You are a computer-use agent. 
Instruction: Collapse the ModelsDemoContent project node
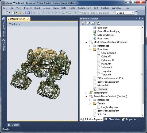coord(86,42)
